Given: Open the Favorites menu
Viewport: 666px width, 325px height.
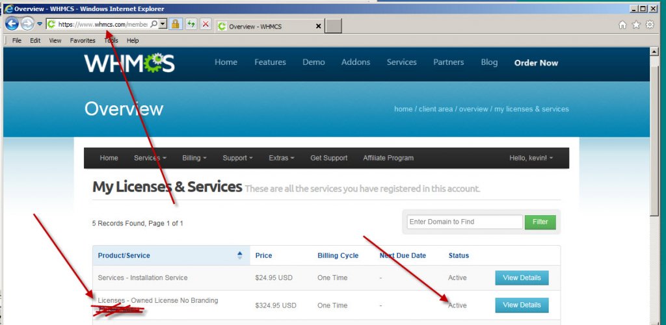Looking at the screenshot, I should point(83,41).
